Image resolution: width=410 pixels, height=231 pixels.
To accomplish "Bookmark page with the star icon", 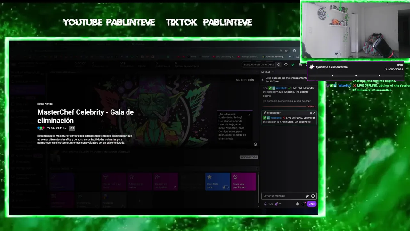I will [x=286, y=51].
